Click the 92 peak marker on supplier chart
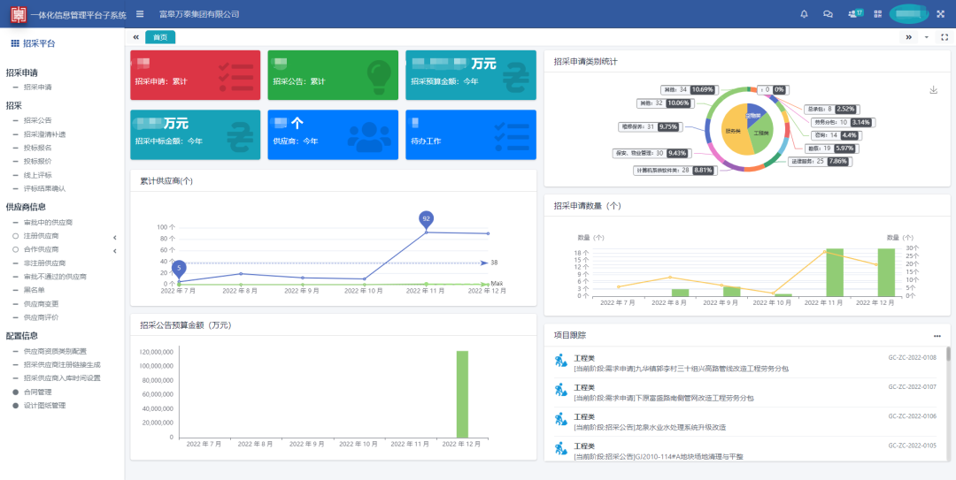The width and height of the screenshot is (956, 480). click(x=426, y=219)
